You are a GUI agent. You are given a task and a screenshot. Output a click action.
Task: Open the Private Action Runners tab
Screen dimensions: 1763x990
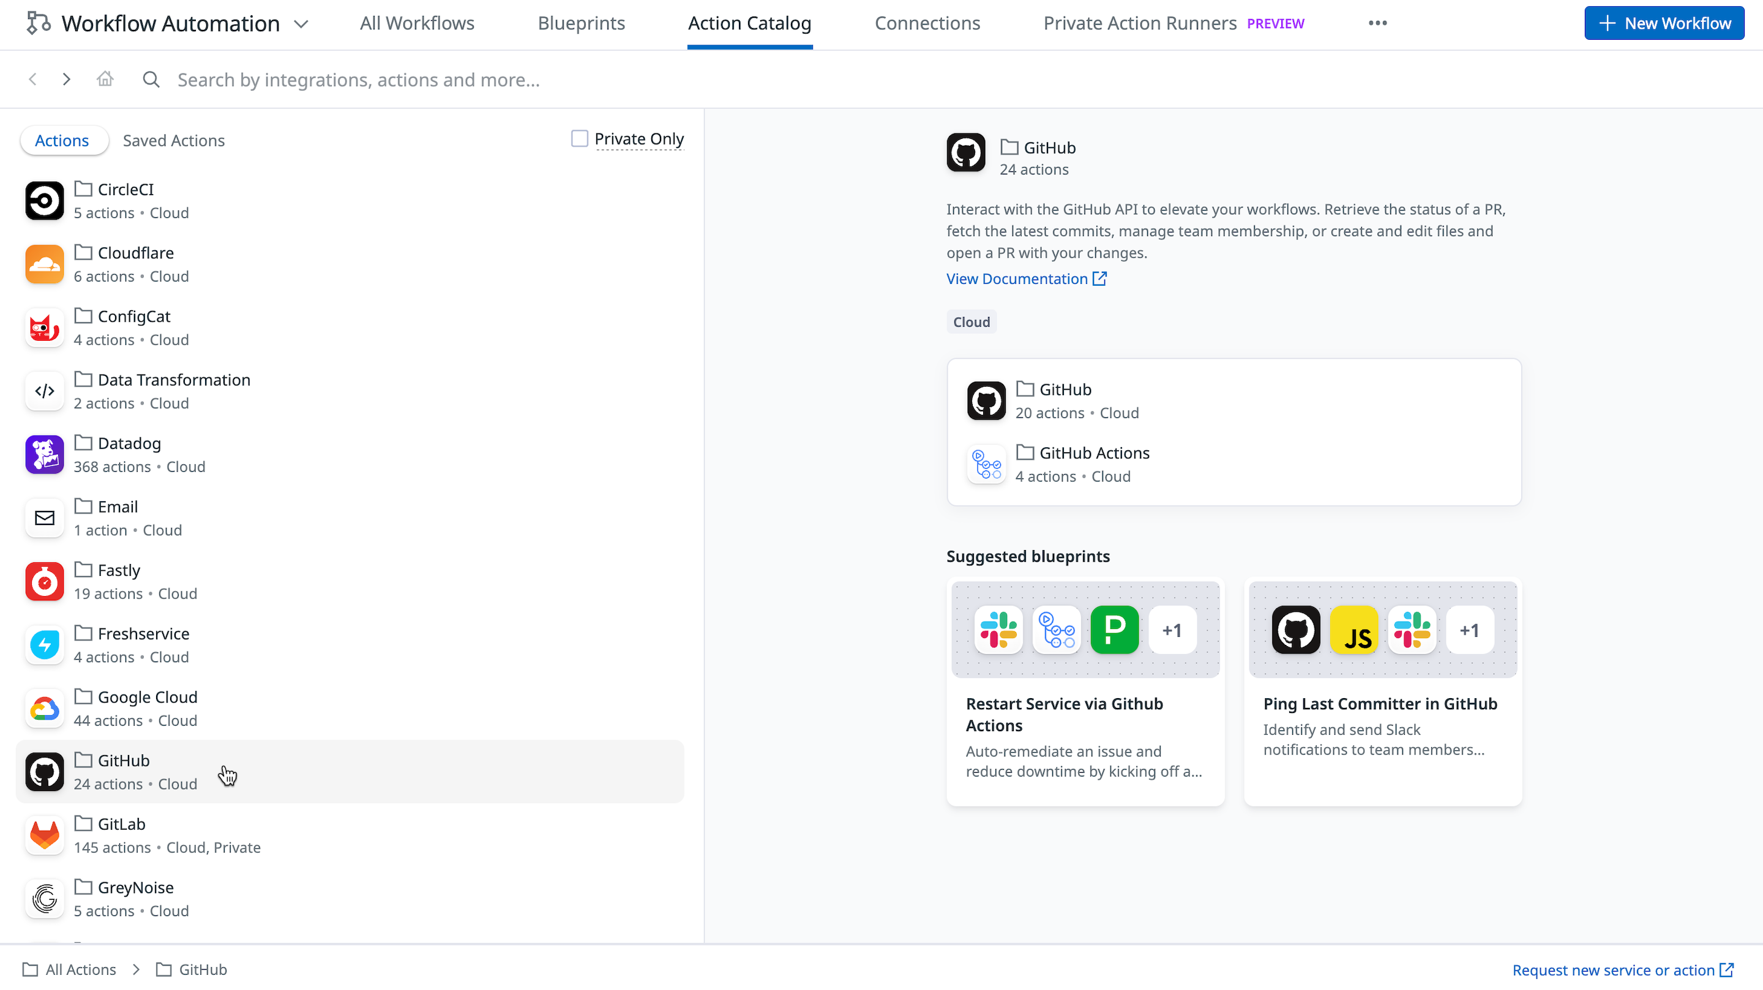tap(1139, 23)
